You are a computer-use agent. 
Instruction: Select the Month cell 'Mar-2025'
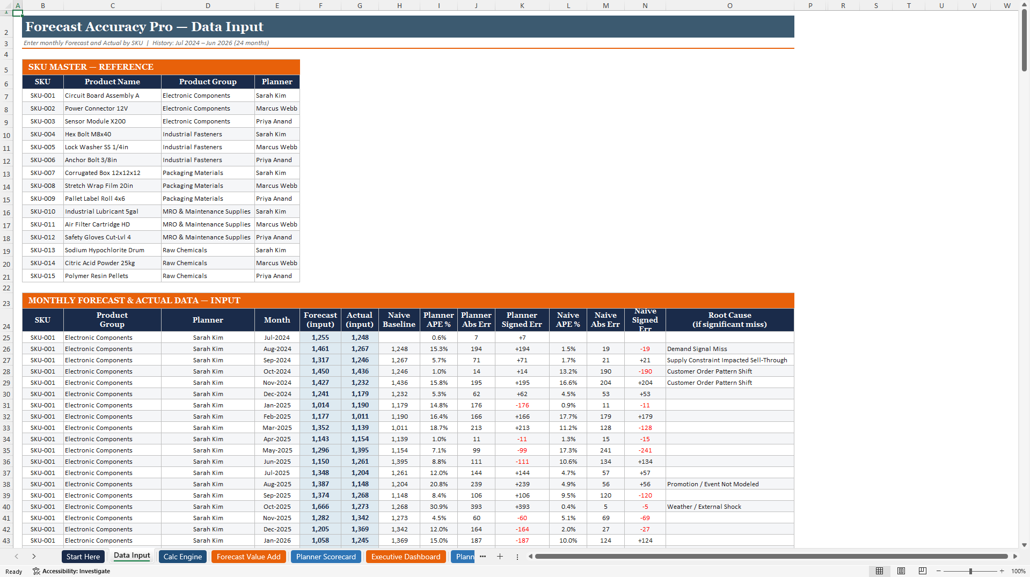click(x=277, y=428)
